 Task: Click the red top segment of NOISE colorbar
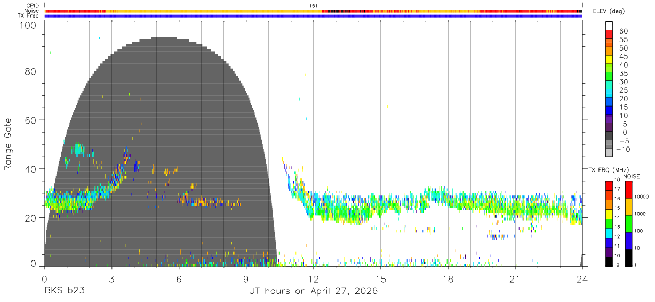[628, 190]
